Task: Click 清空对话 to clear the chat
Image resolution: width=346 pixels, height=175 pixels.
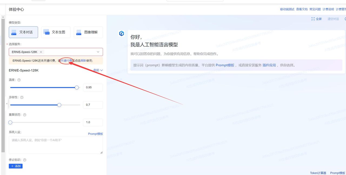Action: click(x=333, y=19)
